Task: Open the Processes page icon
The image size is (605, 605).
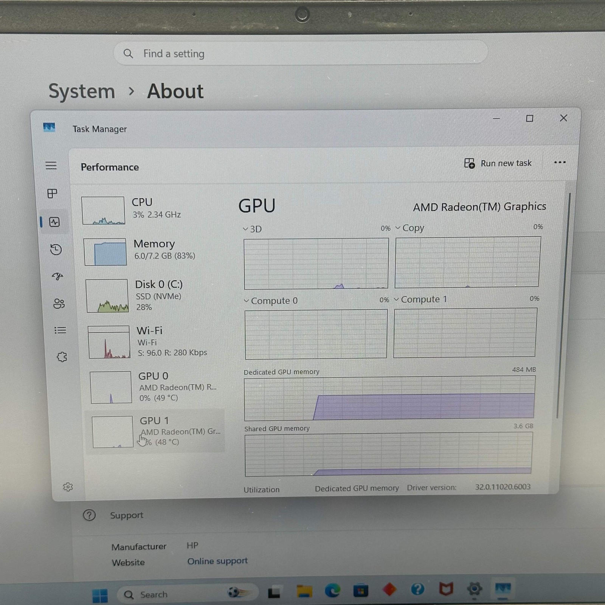Action: [52, 194]
